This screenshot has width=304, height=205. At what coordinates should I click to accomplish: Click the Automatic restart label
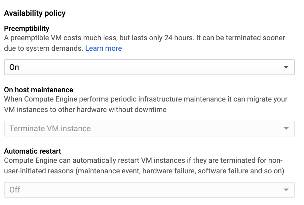pyautogui.click(x=32, y=151)
